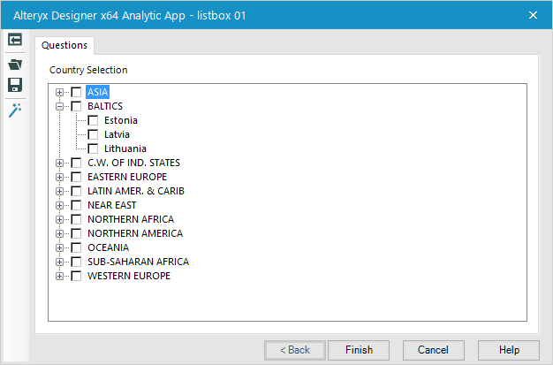Click the open folder icon in sidebar

pyautogui.click(x=14, y=64)
